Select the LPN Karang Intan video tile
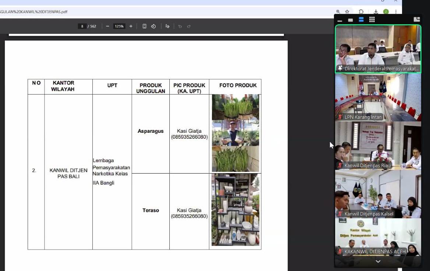 [378, 97]
